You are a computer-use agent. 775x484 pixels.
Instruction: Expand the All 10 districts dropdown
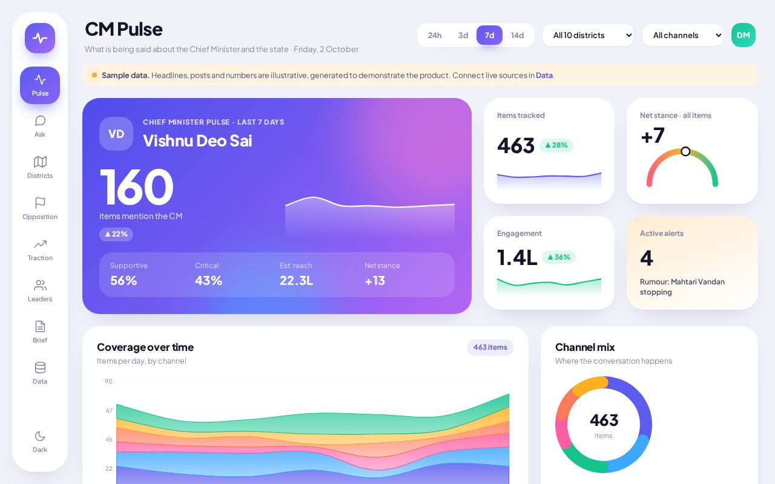[x=588, y=35]
